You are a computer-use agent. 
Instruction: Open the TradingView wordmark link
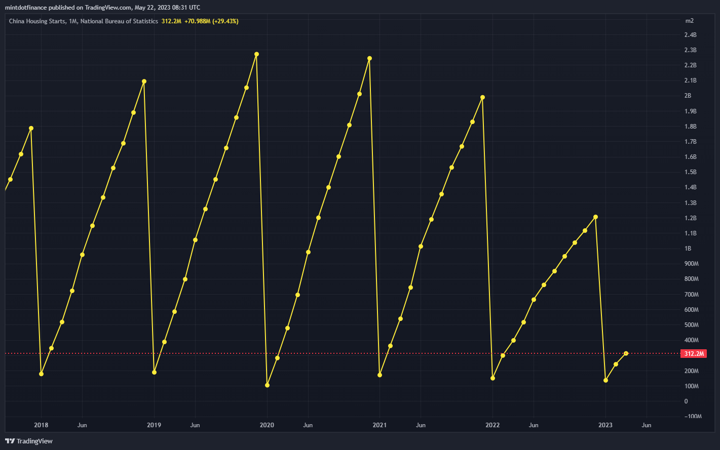34,441
